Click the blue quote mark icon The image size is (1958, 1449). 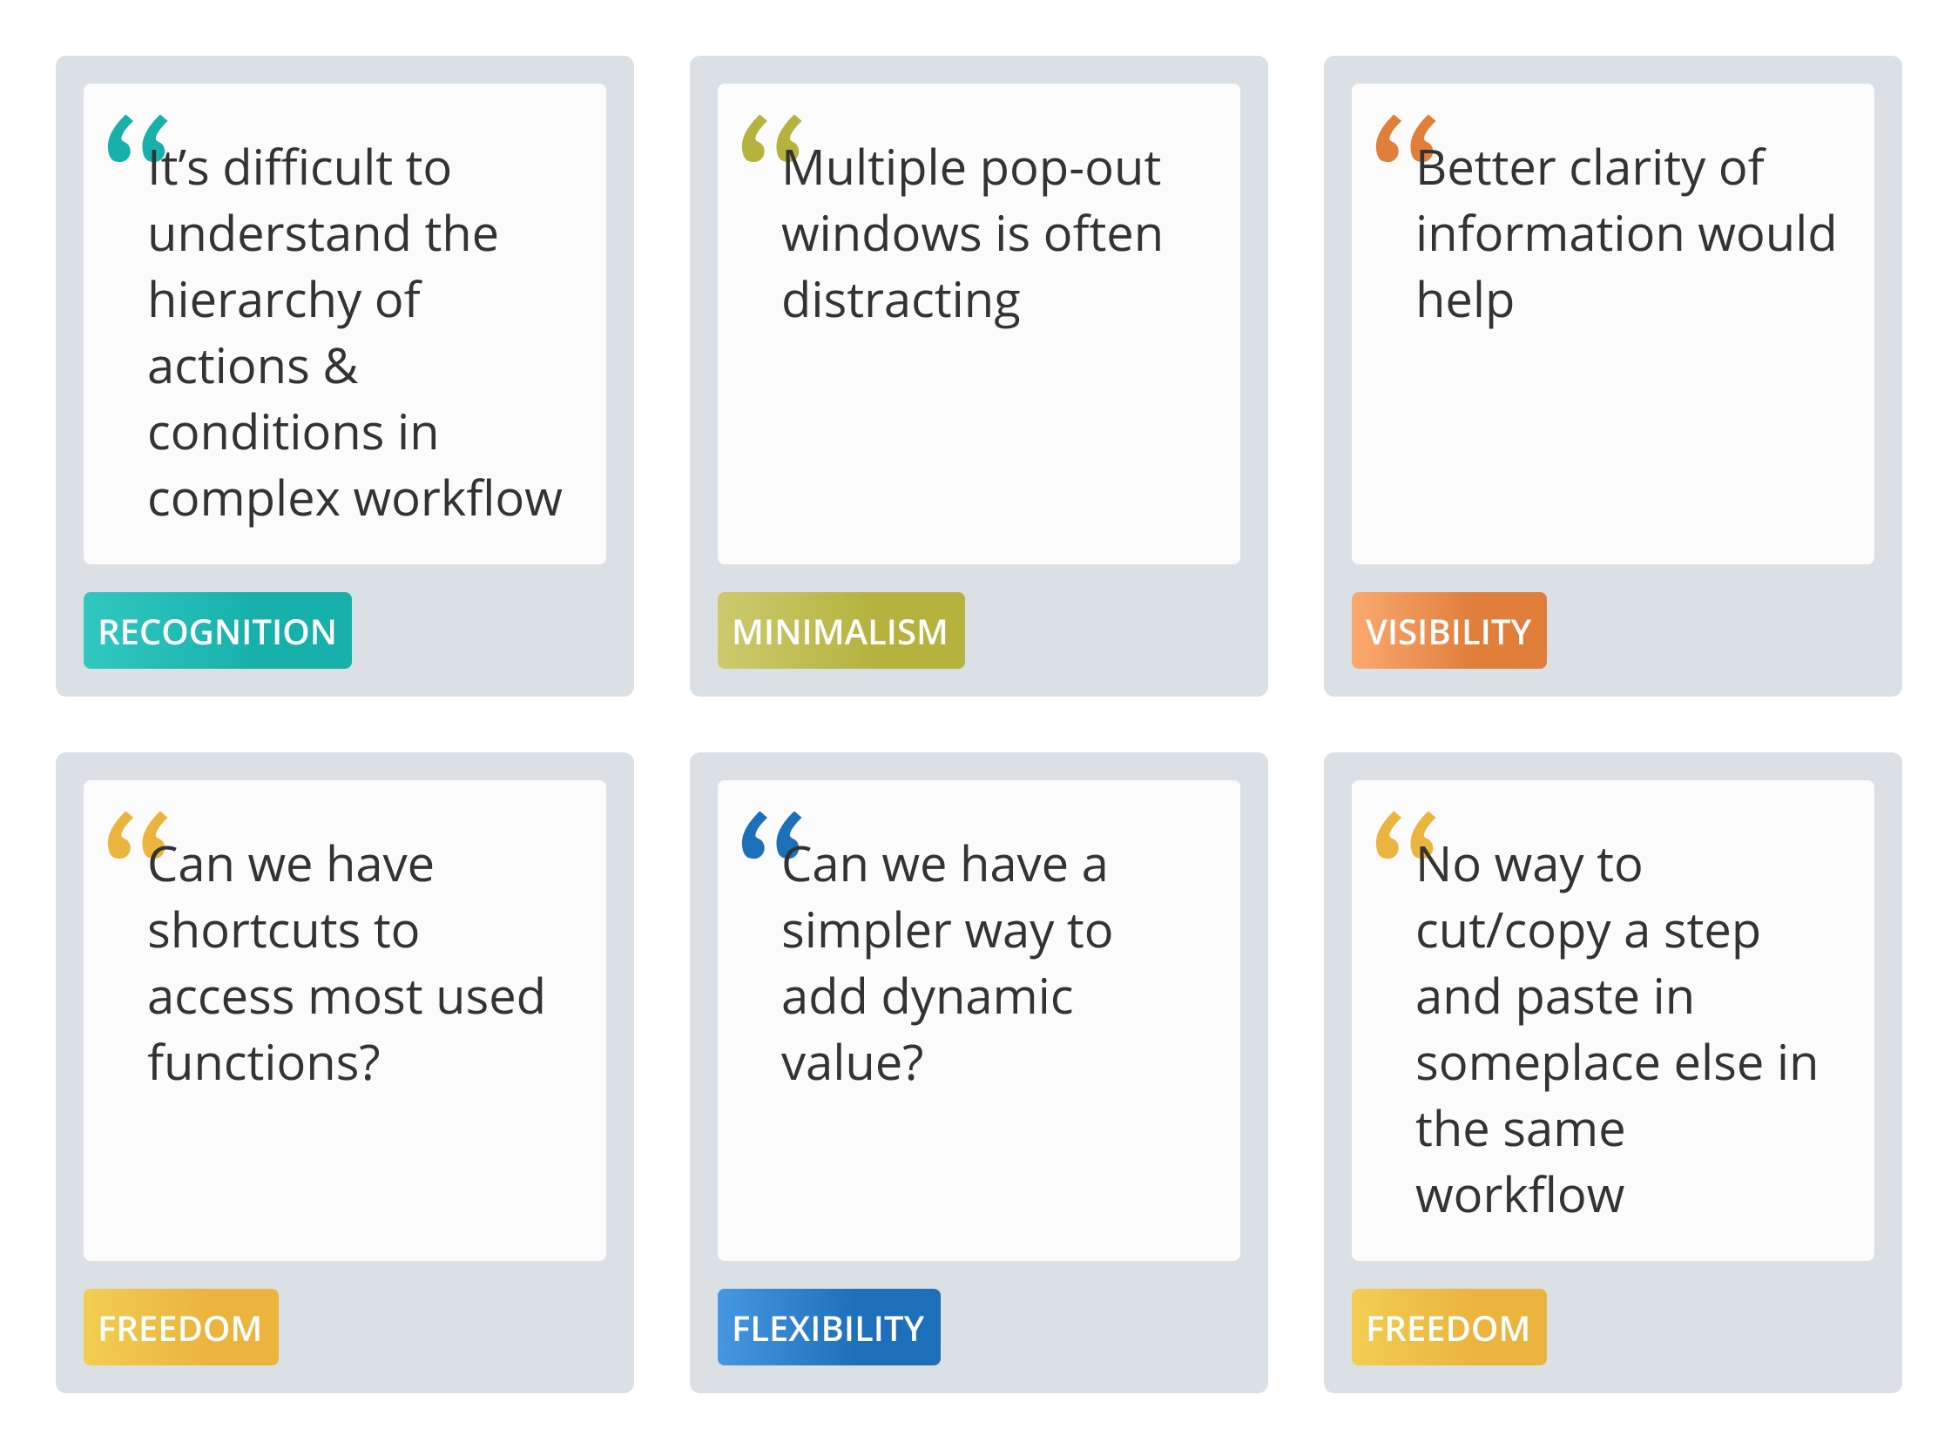point(772,835)
